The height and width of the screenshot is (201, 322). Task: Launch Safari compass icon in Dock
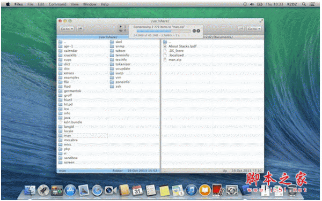click(97, 190)
